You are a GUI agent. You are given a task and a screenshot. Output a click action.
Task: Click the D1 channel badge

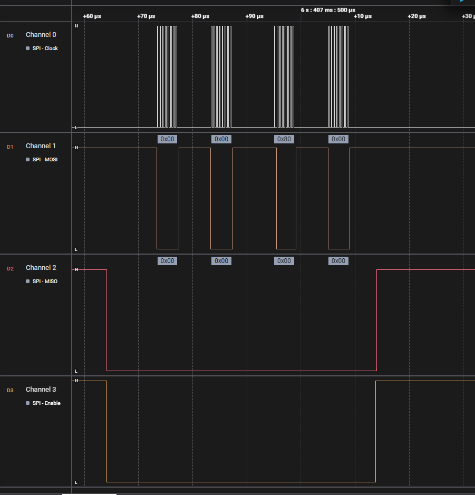click(10, 147)
